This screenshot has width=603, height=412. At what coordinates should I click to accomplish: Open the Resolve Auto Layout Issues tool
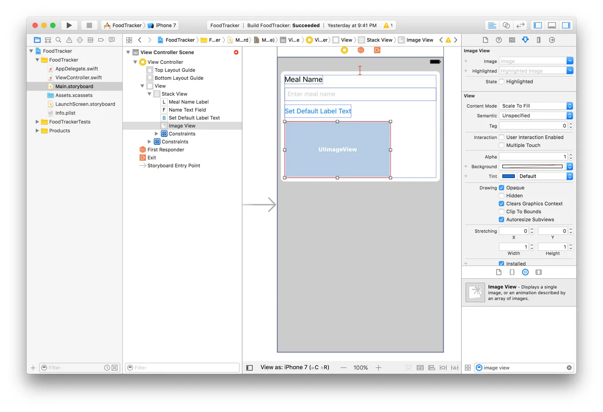coord(454,368)
